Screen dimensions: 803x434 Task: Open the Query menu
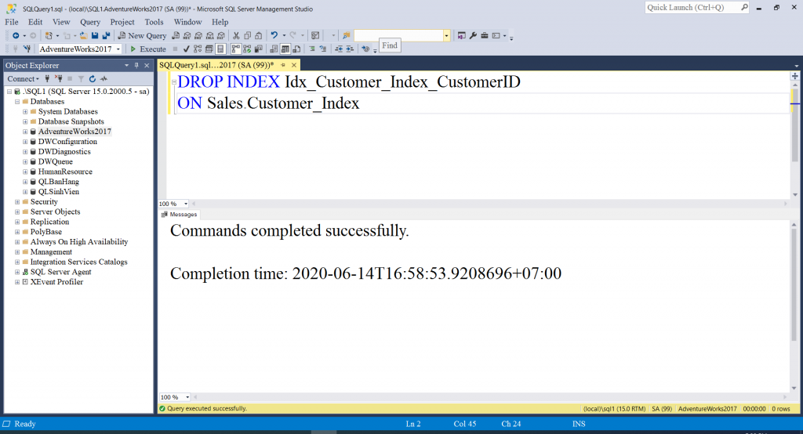(90, 22)
